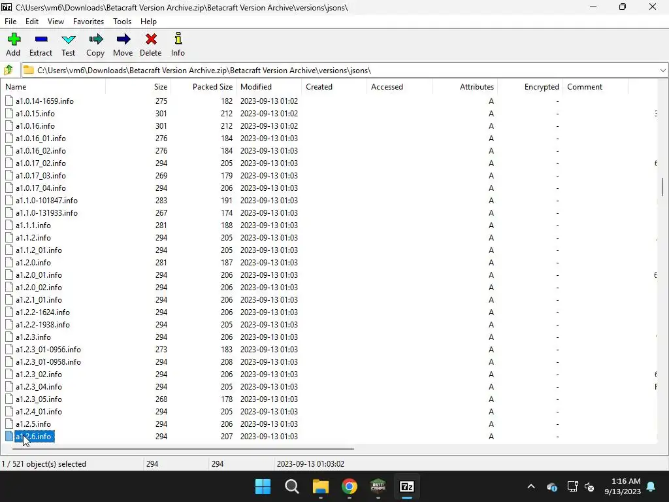Sort by Attributes column header
Image resolution: width=669 pixels, height=502 pixels.
(x=465, y=87)
